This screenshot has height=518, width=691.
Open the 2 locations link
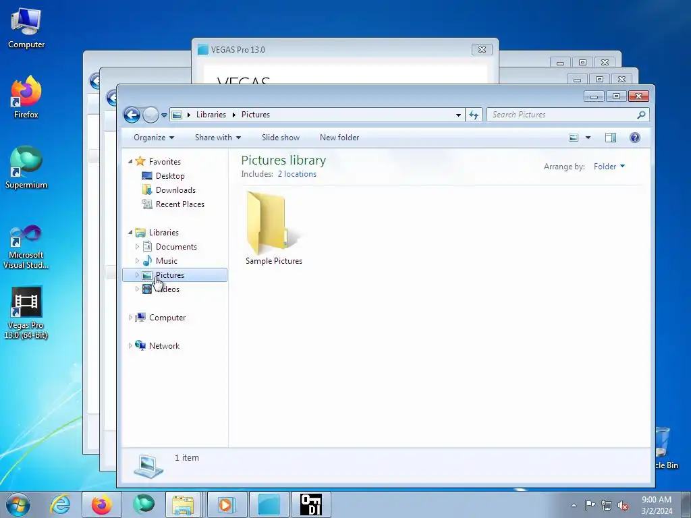pos(297,174)
